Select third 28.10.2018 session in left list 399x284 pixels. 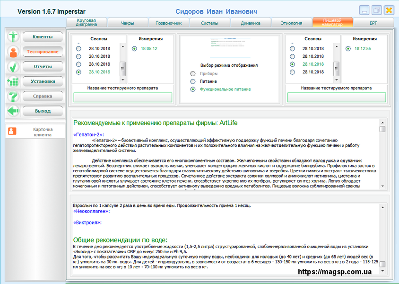(78, 64)
